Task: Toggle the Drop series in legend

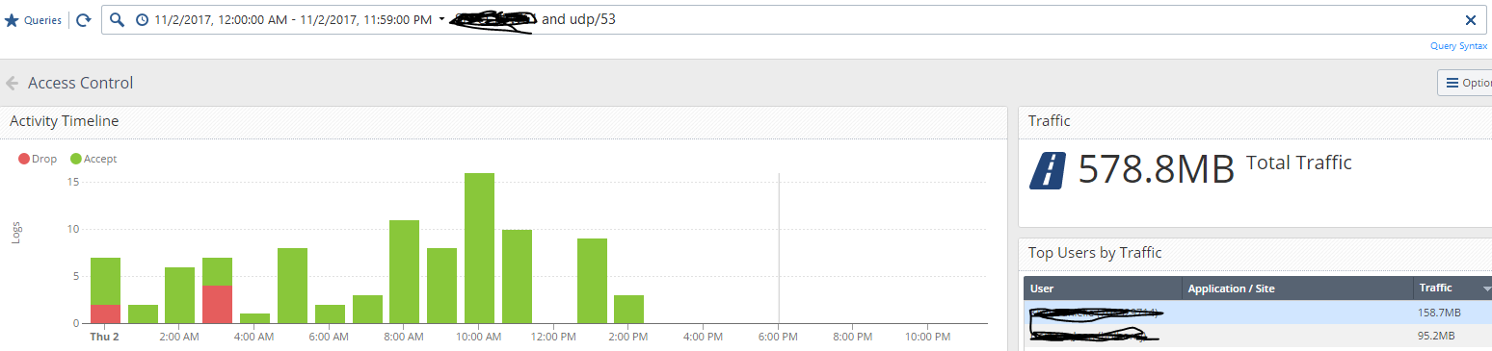Action: pyautogui.click(x=39, y=159)
